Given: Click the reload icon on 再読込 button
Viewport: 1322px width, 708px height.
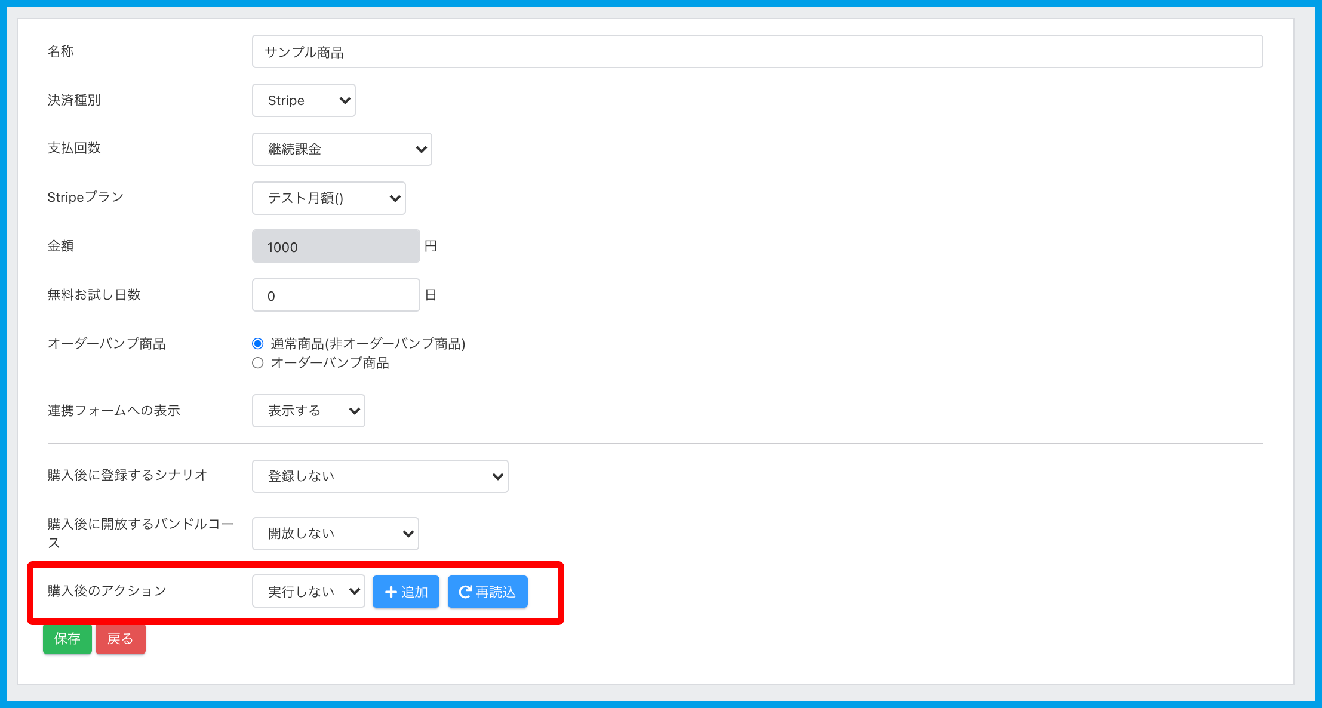Looking at the screenshot, I should pos(465,592).
